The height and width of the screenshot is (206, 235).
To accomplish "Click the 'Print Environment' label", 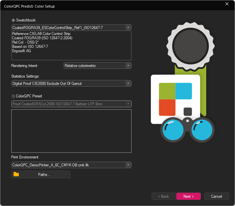I will (25, 157).
